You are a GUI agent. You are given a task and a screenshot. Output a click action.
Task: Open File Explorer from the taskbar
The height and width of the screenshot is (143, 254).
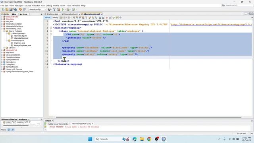(x=142, y=139)
